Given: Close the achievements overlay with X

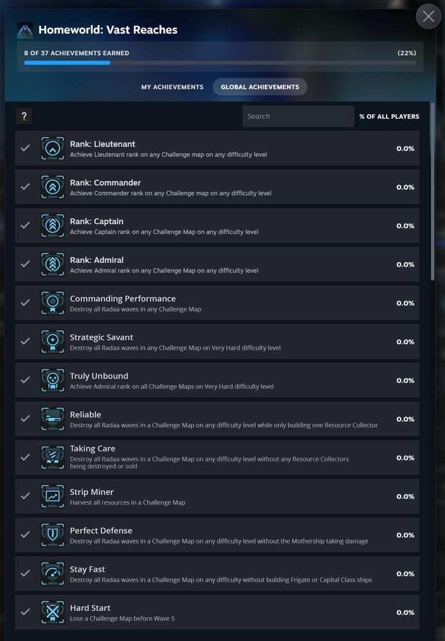Looking at the screenshot, I should (428, 16).
